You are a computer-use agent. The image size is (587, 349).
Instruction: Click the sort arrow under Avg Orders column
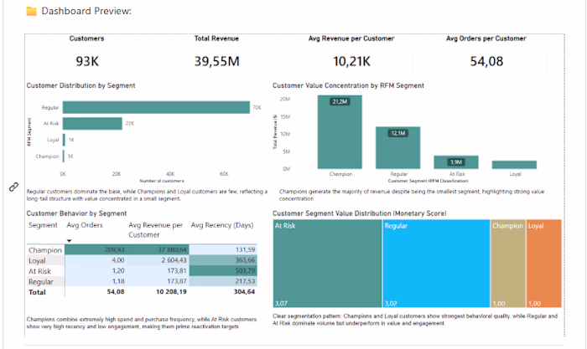(70, 241)
